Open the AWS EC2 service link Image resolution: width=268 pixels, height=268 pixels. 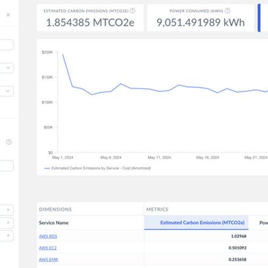point(48,248)
